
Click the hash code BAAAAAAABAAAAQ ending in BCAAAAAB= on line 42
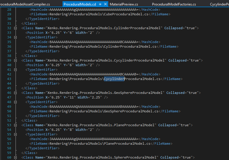coord(94,74)
